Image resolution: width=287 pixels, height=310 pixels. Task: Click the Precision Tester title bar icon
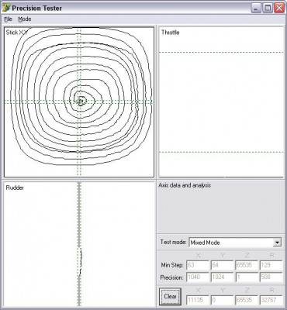click(x=5, y=8)
